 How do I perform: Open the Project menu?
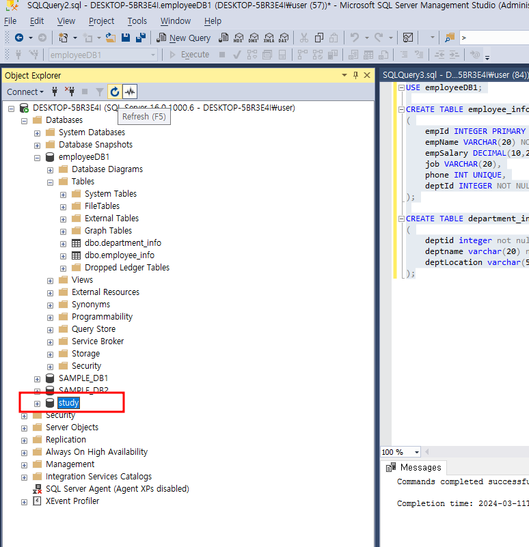(x=101, y=21)
